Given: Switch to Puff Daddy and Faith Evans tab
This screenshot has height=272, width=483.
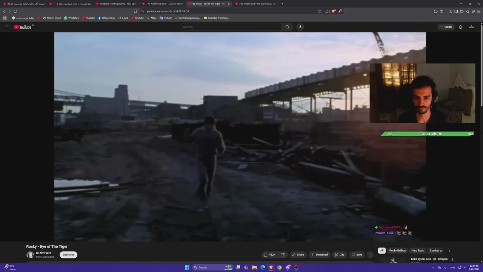Looking at the screenshot, I should (255, 4).
